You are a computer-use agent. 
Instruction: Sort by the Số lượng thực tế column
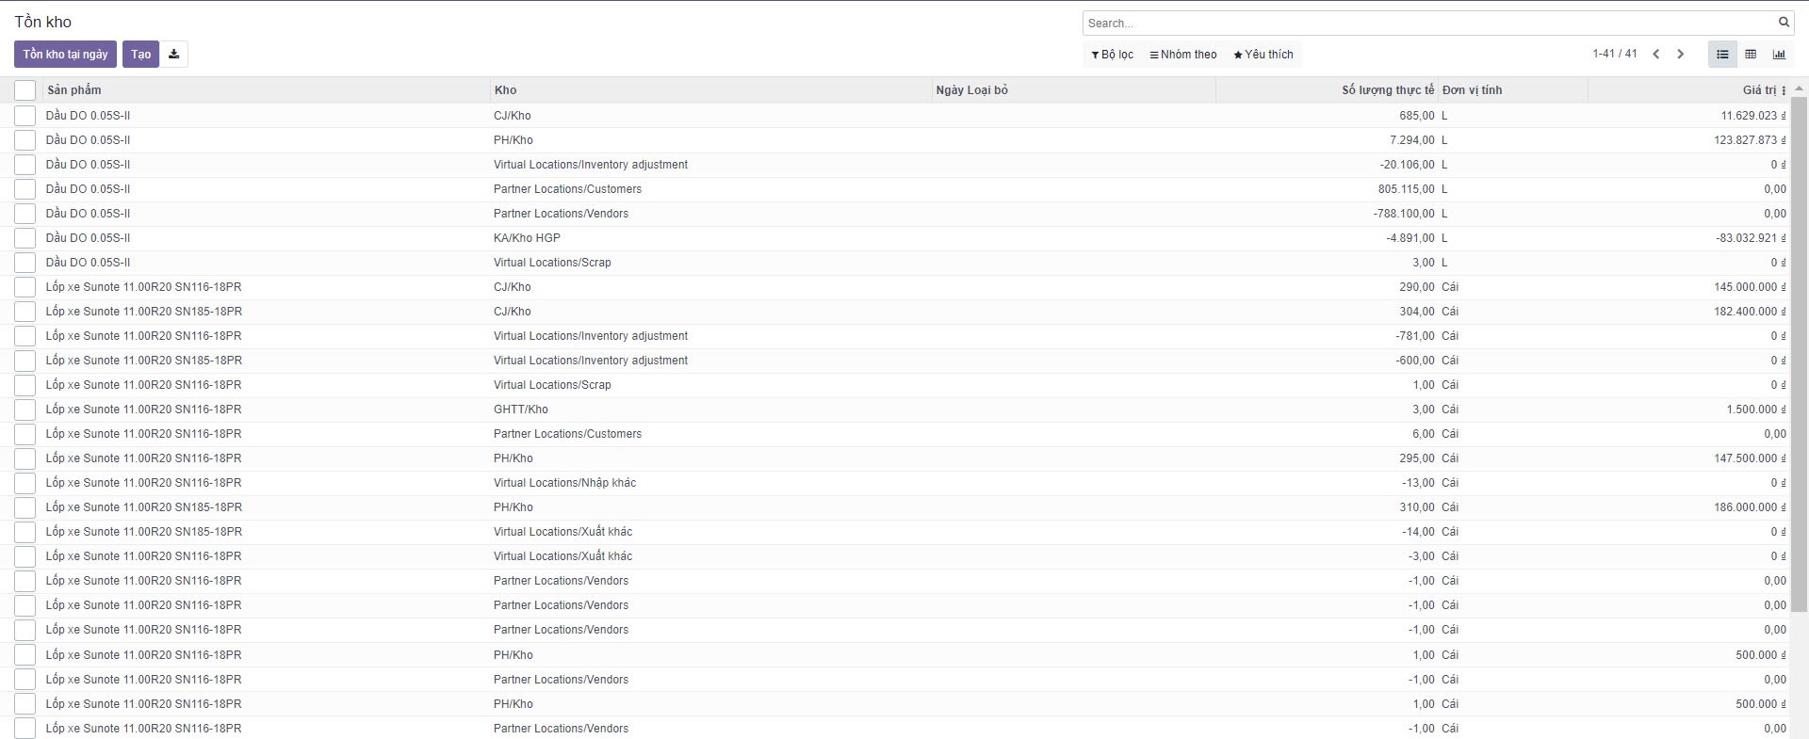[1387, 90]
